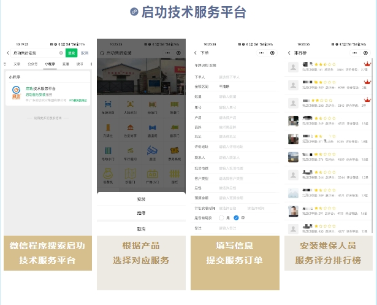Open the 金额区间 selector showing 不清楚
The width and height of the screenshot is (377, 305).
235,87
